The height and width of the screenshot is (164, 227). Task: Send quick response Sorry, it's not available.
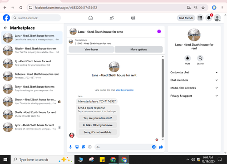click(98, 132)
